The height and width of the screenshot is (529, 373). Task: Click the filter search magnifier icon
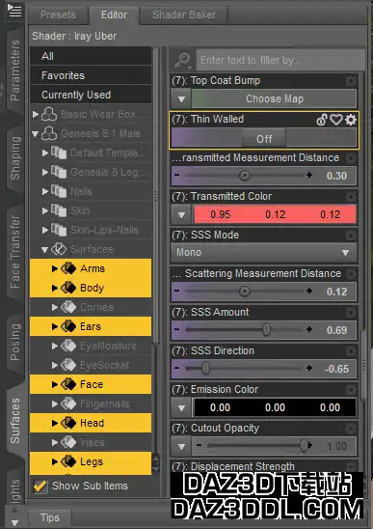tap(182, 61)
